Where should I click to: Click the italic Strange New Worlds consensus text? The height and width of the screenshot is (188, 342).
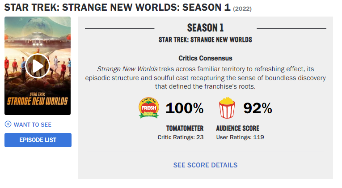coord(127,69)
